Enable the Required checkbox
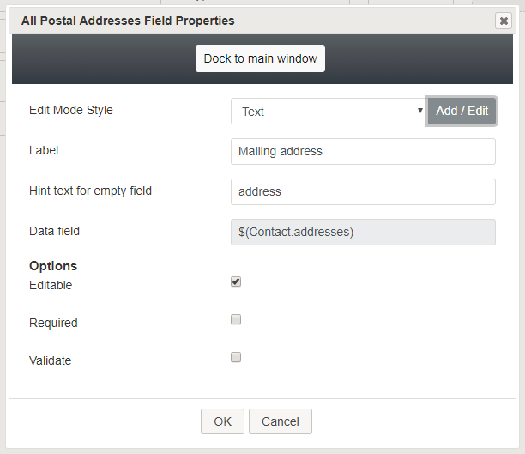This screenshot has height=454, width=525. 236,319
